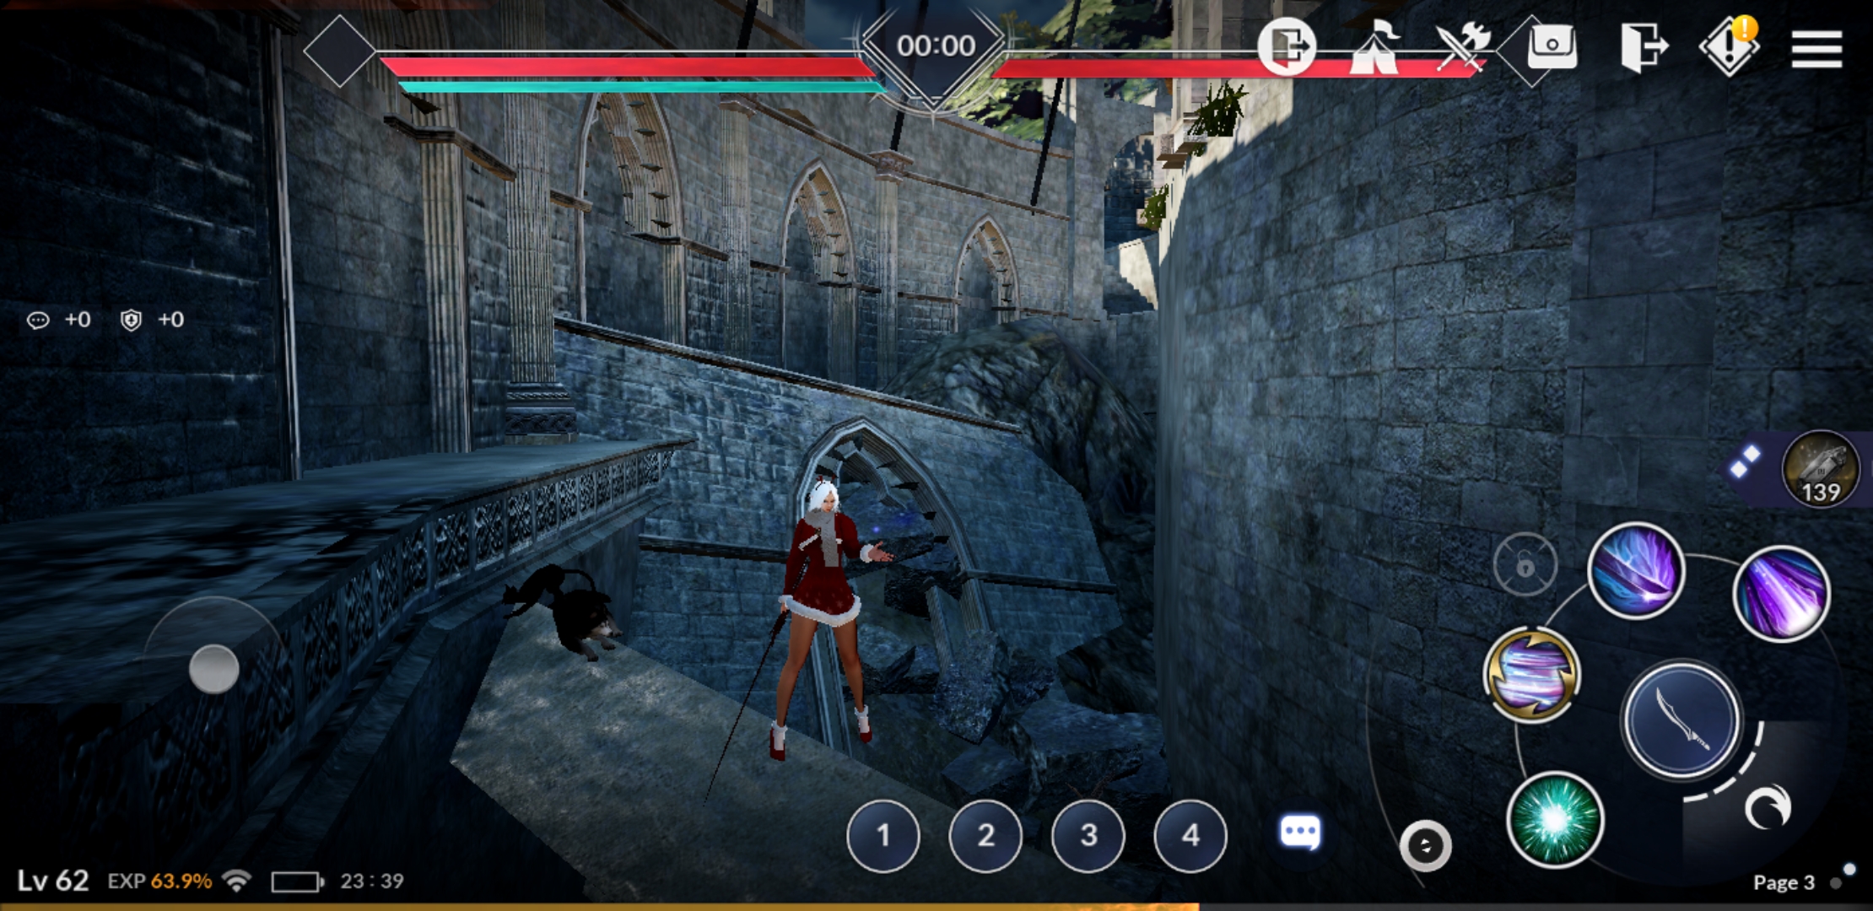Cast the green burst skill
This screenshot has height=911, width=1873.
(1554, 819)
